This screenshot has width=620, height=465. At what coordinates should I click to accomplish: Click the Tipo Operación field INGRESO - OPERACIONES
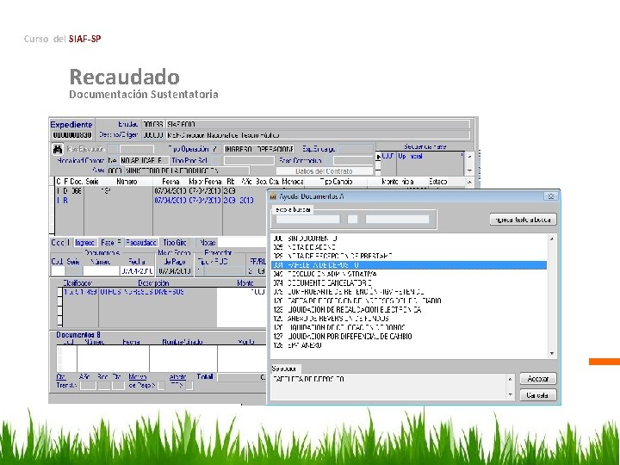pyautogui.click(x=259, y=149)
